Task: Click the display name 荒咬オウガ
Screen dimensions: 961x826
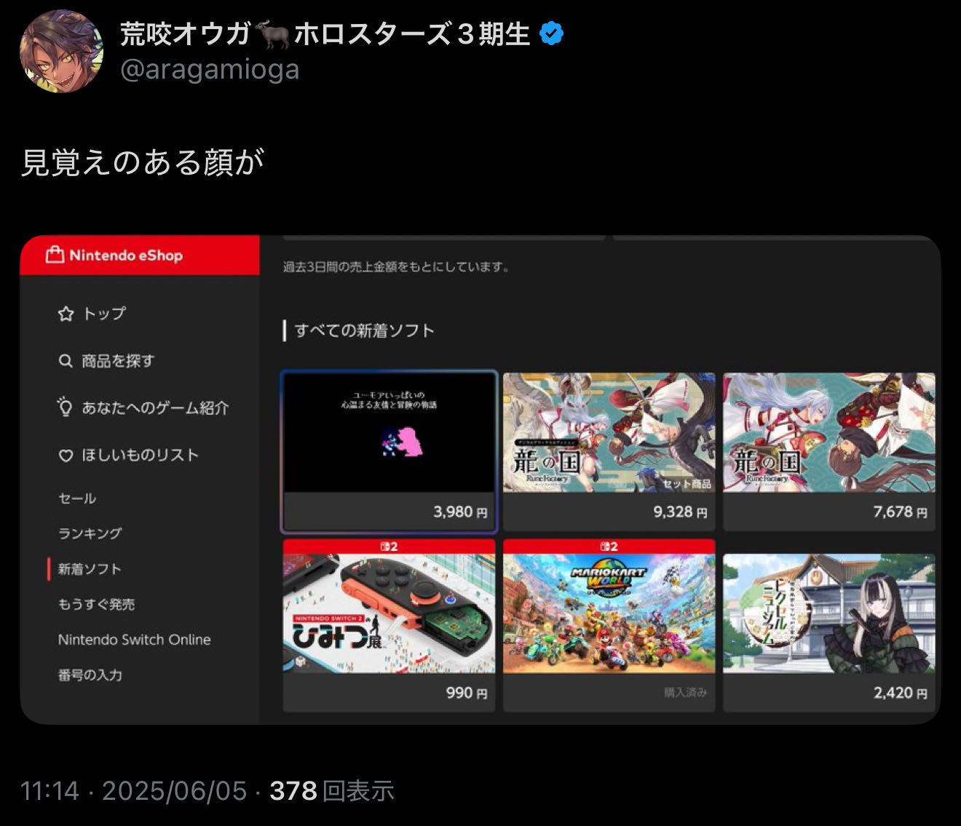Action: point(185,33)
